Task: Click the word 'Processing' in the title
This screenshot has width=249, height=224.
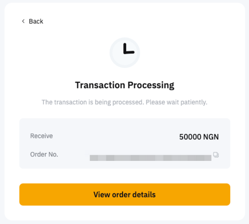Action: click(150, 85)
